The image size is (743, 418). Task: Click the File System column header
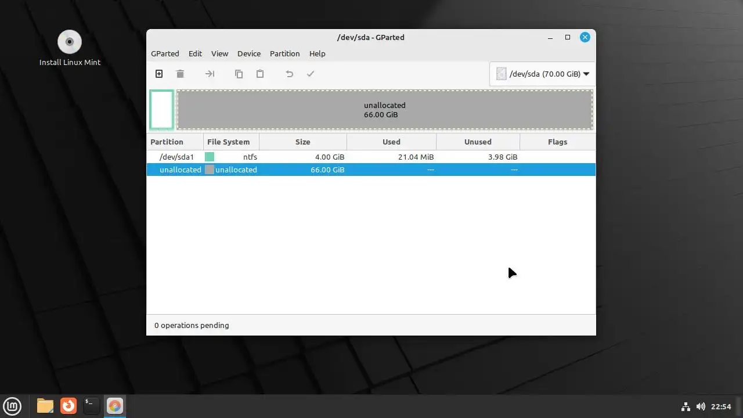point(231,142)
